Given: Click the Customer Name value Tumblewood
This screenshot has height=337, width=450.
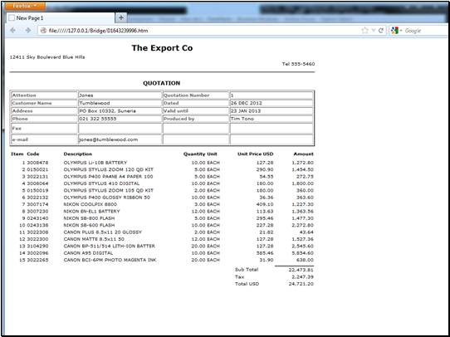Looking at the screenshot, I should point(95,103).
